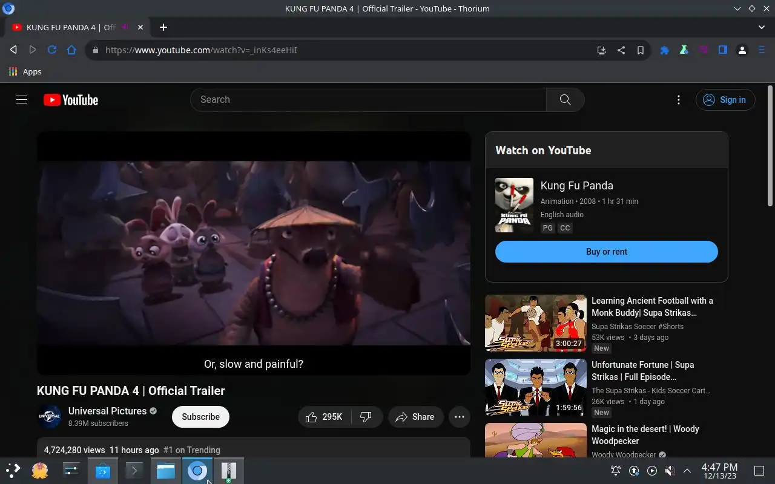Viewport: 775px width, 484px height.
Task: Open Konsole terminal from taskbar
Action: [134, 470]
